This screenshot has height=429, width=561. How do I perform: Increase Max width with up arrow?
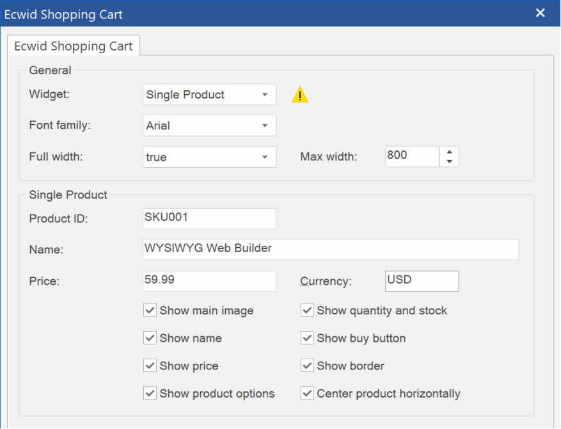(449, 152)
